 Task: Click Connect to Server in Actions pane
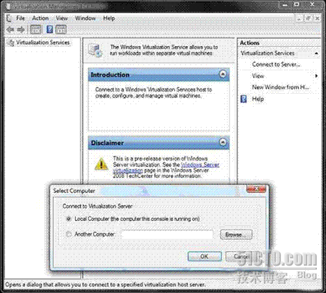point(276,64)
